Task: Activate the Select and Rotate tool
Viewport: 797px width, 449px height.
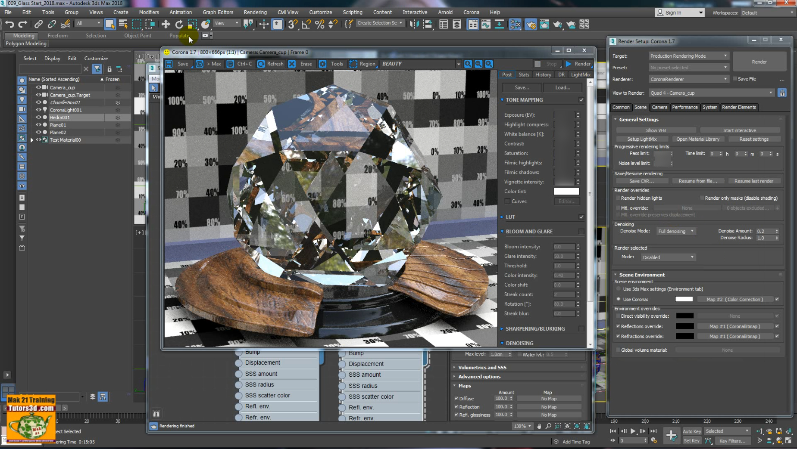Action: tap(179, 25)
